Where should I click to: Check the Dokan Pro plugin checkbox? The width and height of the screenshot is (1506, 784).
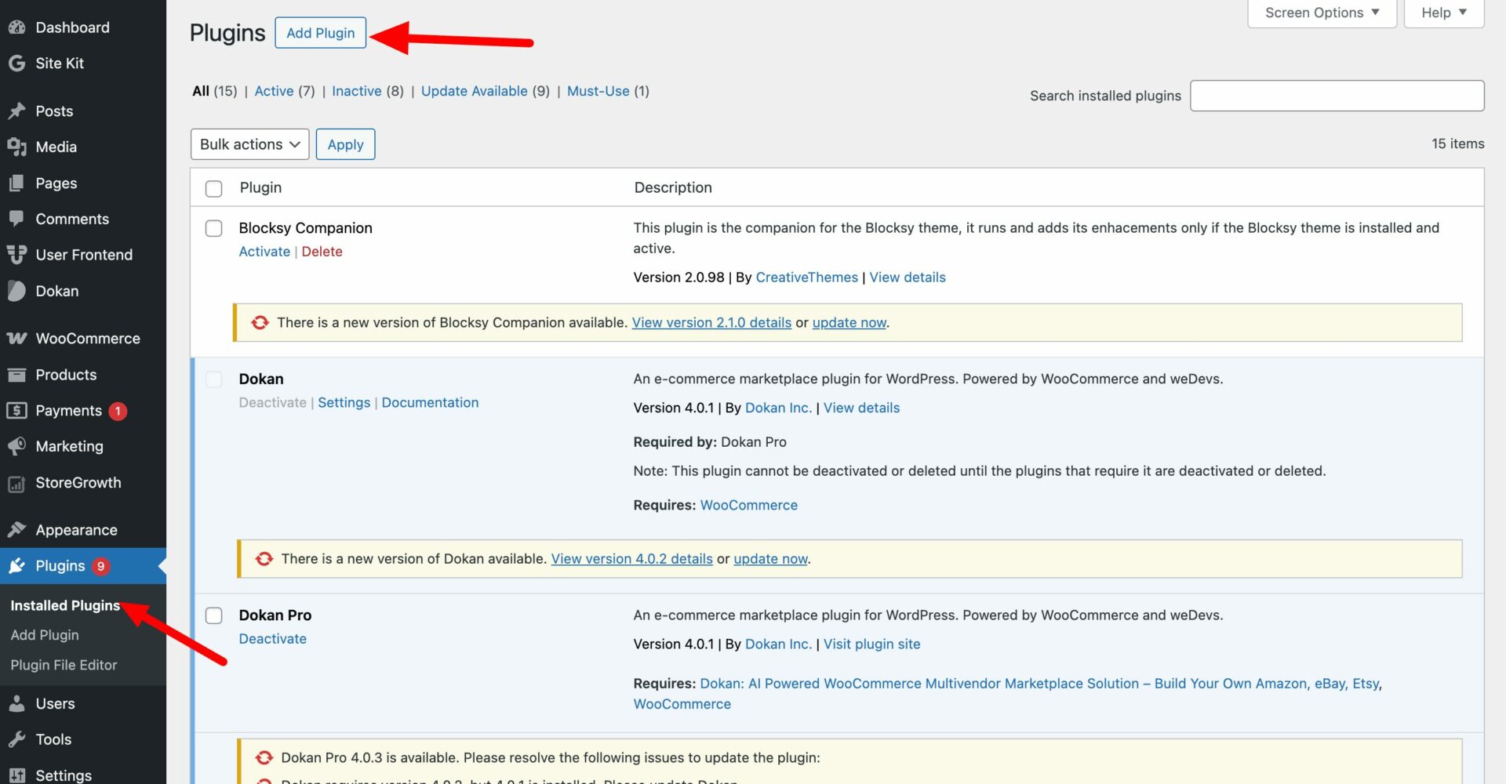(213, 615)
